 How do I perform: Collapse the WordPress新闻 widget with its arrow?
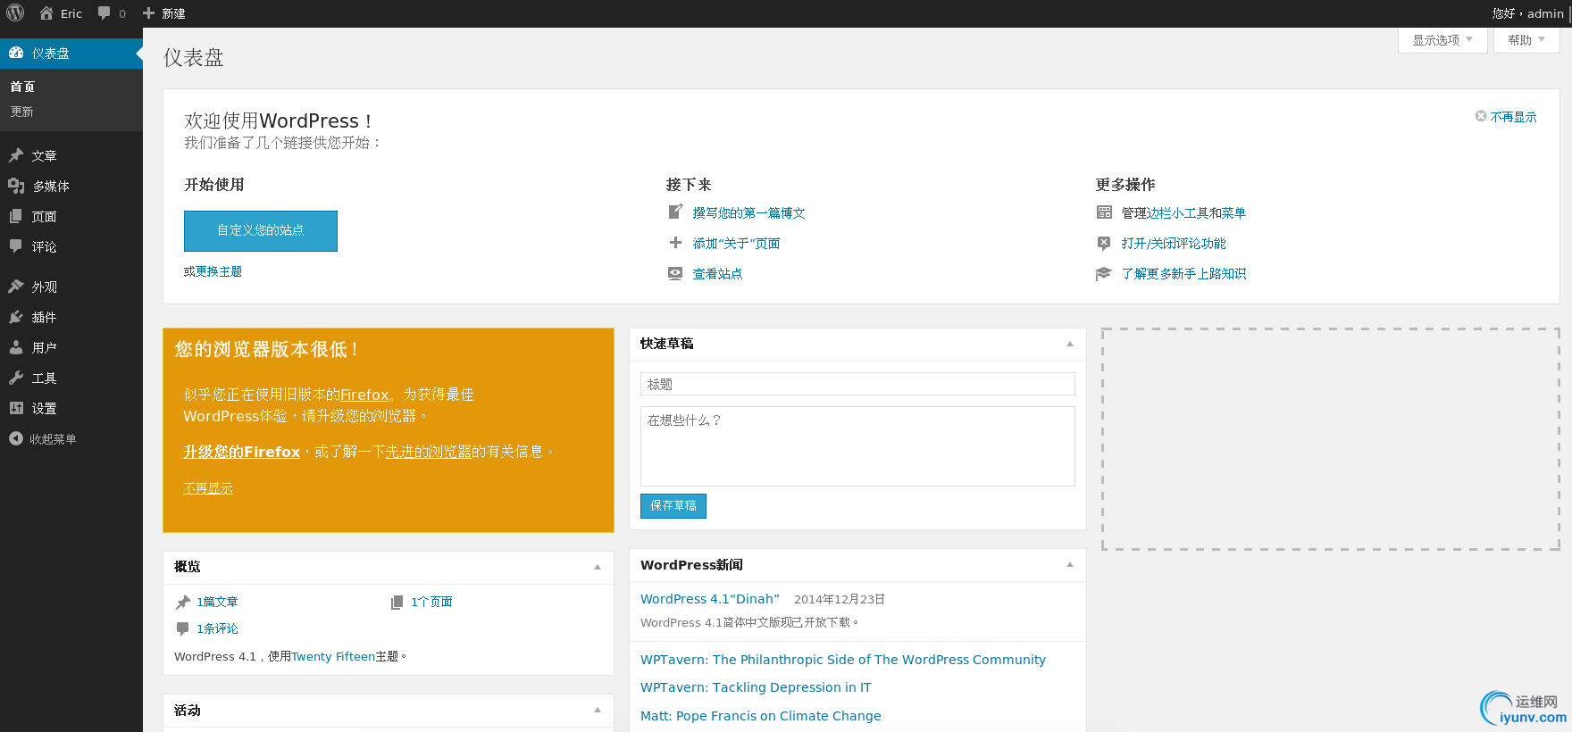point(1070,564)
